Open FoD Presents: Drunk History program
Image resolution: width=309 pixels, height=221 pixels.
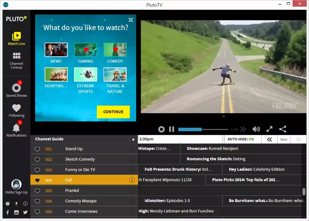(x=180, y=169)
